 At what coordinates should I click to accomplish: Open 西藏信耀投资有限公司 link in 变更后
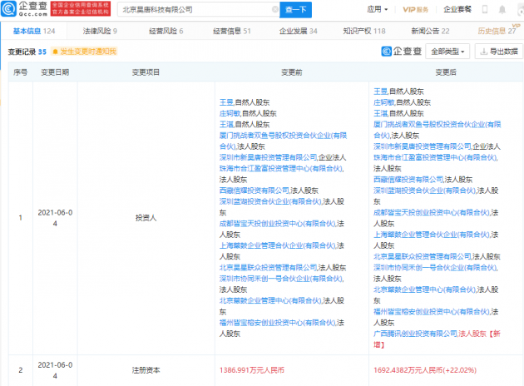click(408, 180)
